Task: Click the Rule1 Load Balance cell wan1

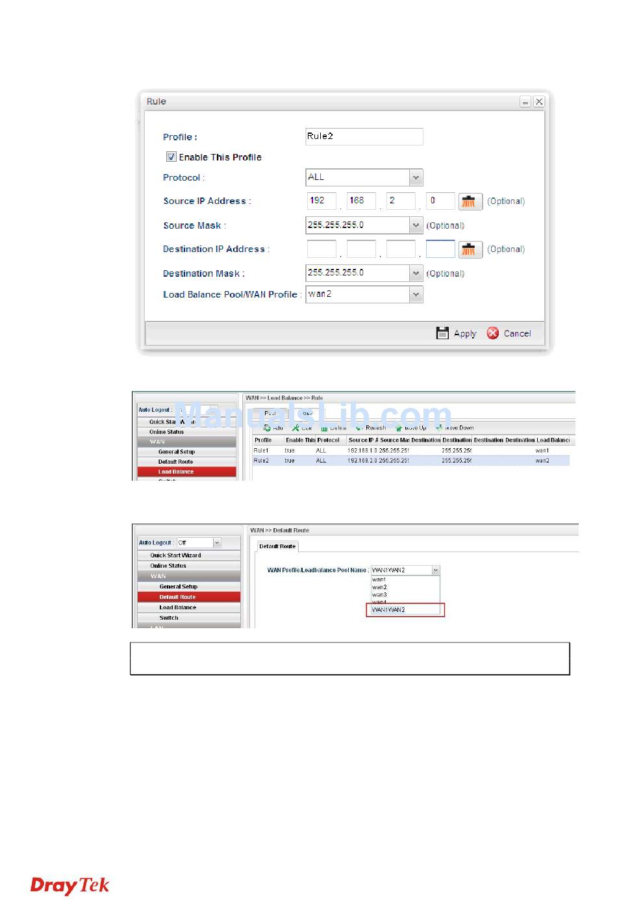Action: click(542, 450)
